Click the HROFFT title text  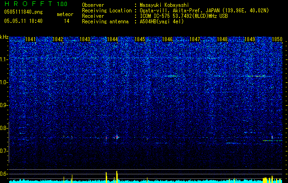point(28,4)
